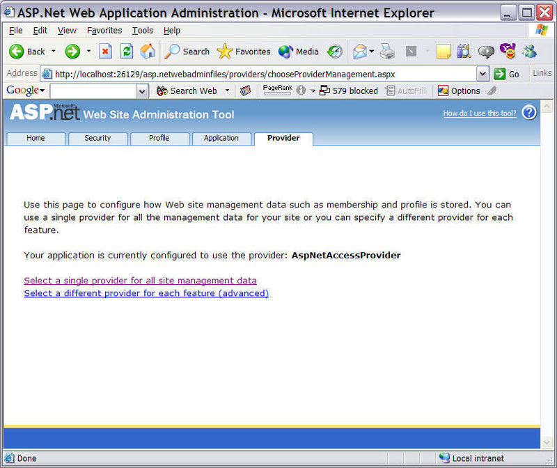Click the Go button next to address bar
This screenshot has height=468, width=557.
[507, 74]
